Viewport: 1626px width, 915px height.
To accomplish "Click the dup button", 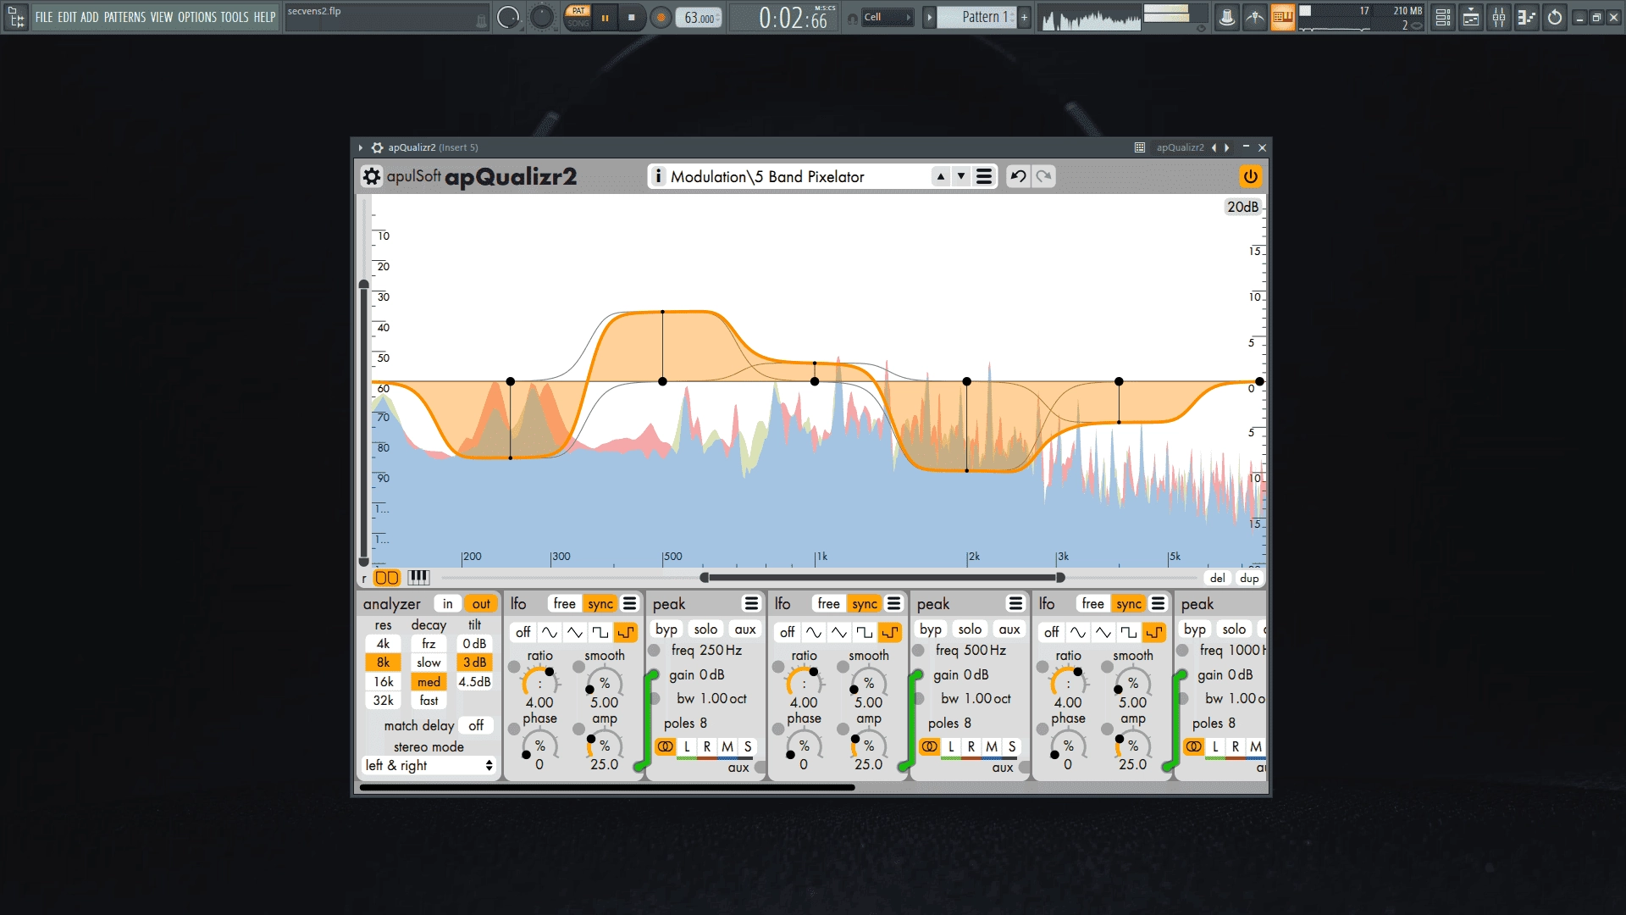I will pos(1249,578).
